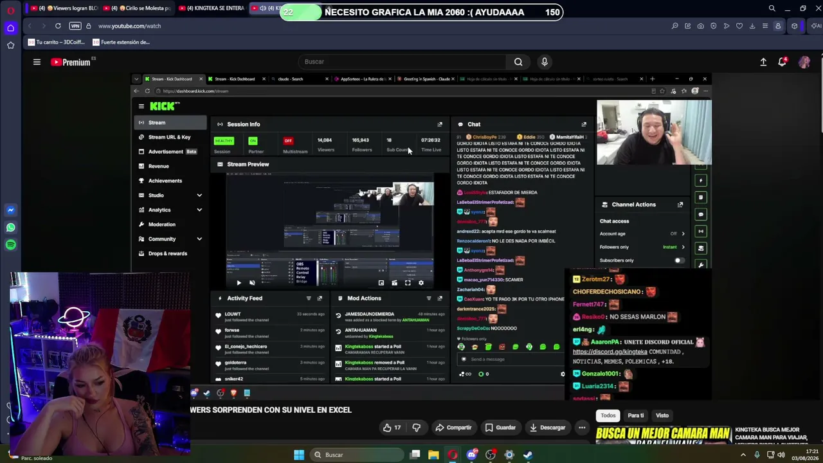Open the YouTube guide hamburger menu
This screenshot has width=823, height=463.
point(37,62)
